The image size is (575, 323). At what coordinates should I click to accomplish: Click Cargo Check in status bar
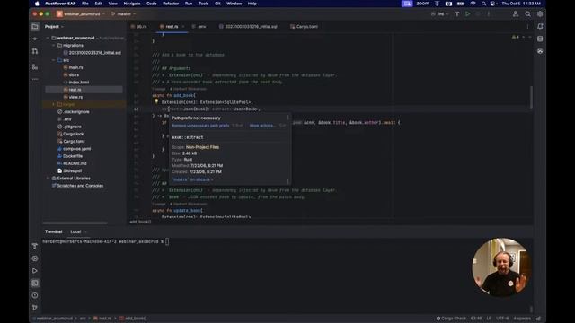[x=451, y=319]
